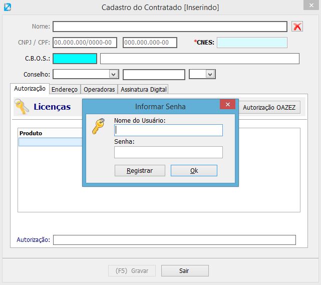Click the CNPJ field 00.000.000/0000-00
This screenshot has width=321, height=285.
[x=85, y=43]
